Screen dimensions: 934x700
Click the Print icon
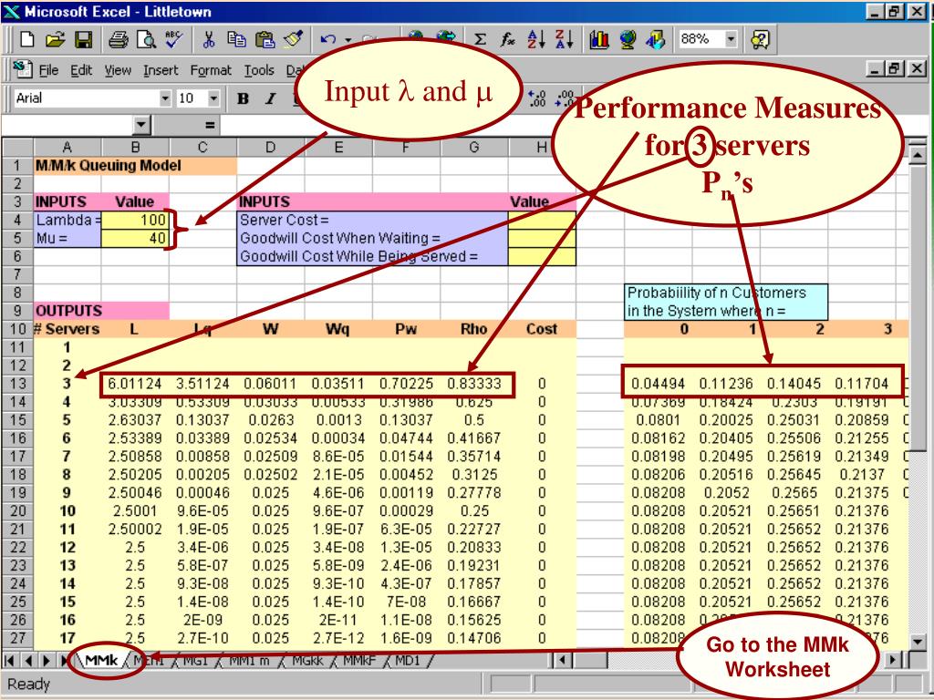(x=118, y=40)
